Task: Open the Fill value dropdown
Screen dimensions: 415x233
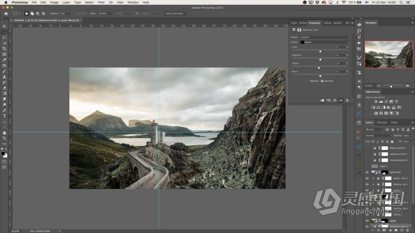Action: (x=412, y=142)
